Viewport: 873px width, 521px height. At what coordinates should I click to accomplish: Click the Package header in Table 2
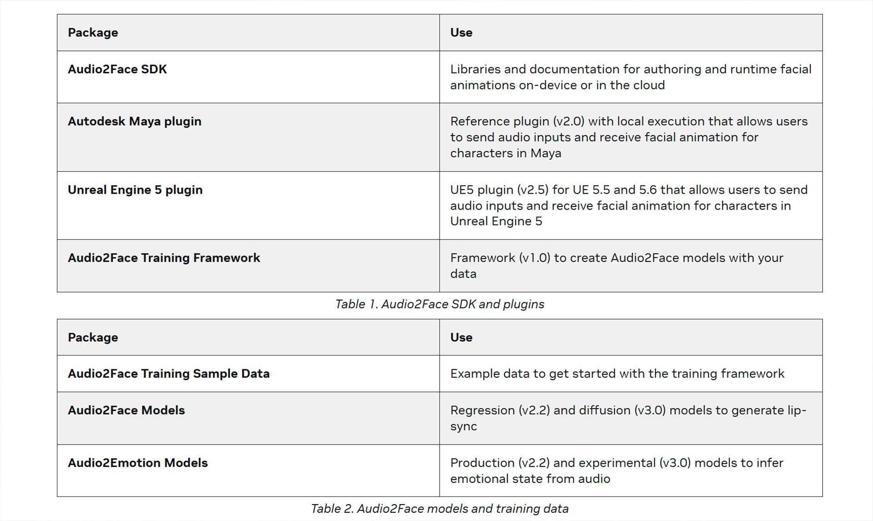point(93,337)
